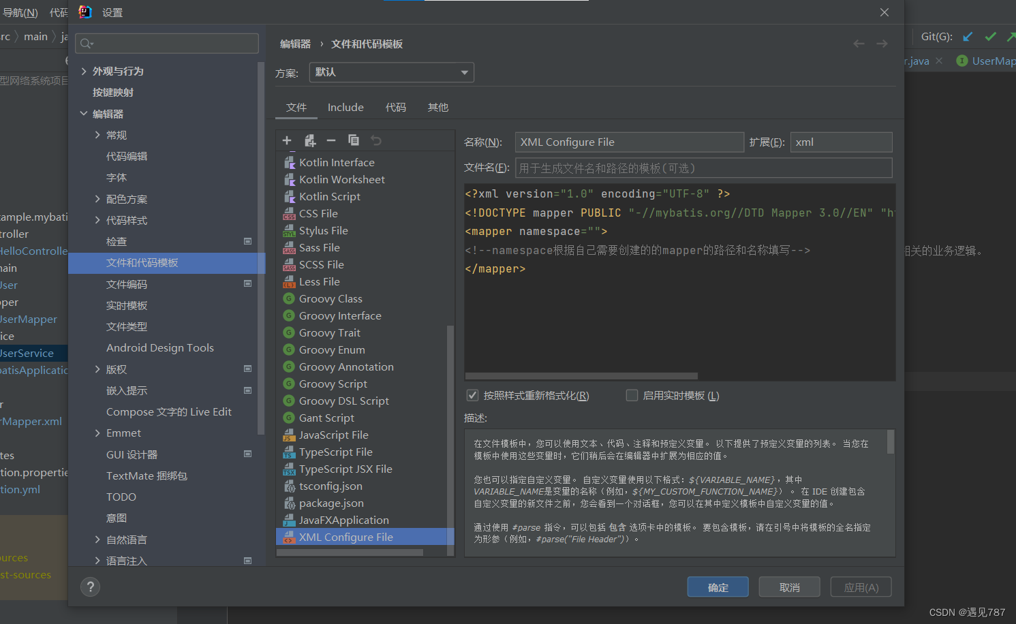The image size is (1016, 624).
Task: Toggle the 按照样式重新格式化 checkbox
Action: click(x=472, y=395)
